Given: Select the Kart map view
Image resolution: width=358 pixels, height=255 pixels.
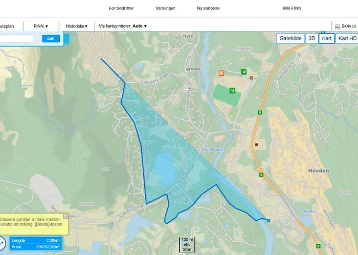Looking at the screenshot, I should [x=327, y=38].
